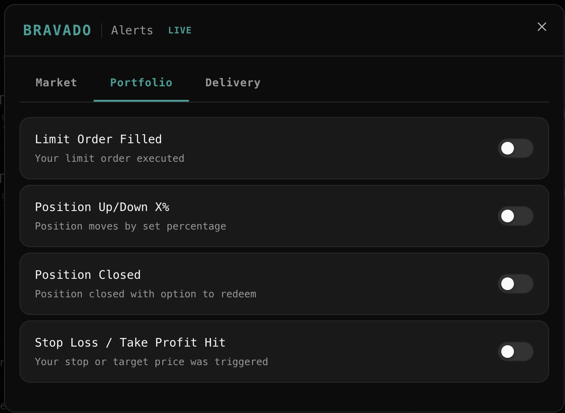Click the LIVE status badge

coord(180,30)
